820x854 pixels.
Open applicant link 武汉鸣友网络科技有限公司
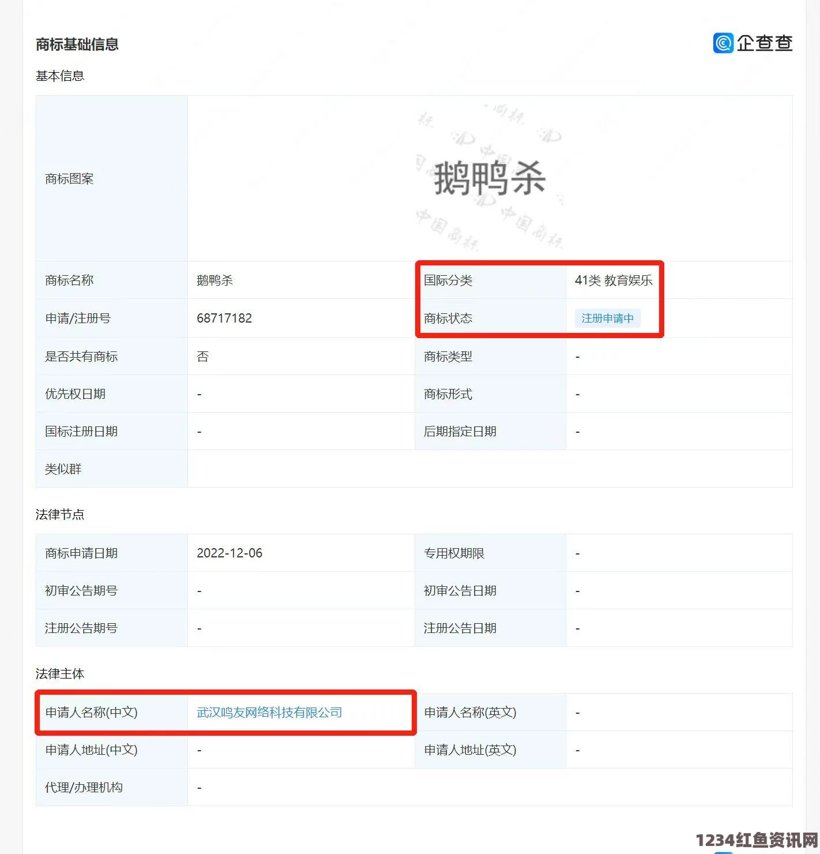[269, 713]
